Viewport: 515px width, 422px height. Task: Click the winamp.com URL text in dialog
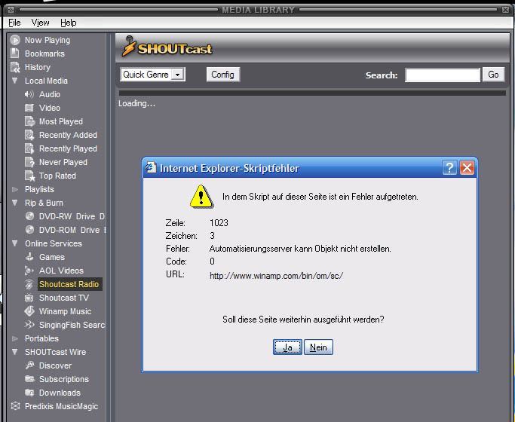(276, 276)
